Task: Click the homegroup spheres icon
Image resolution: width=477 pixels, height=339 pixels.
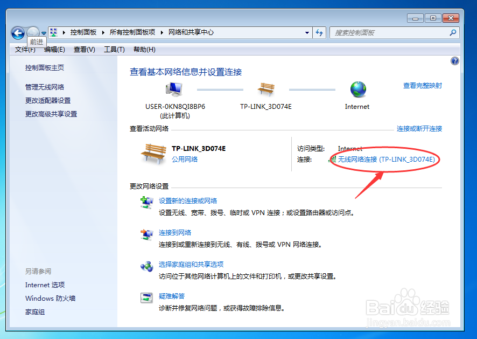Action: coord(146,266)
